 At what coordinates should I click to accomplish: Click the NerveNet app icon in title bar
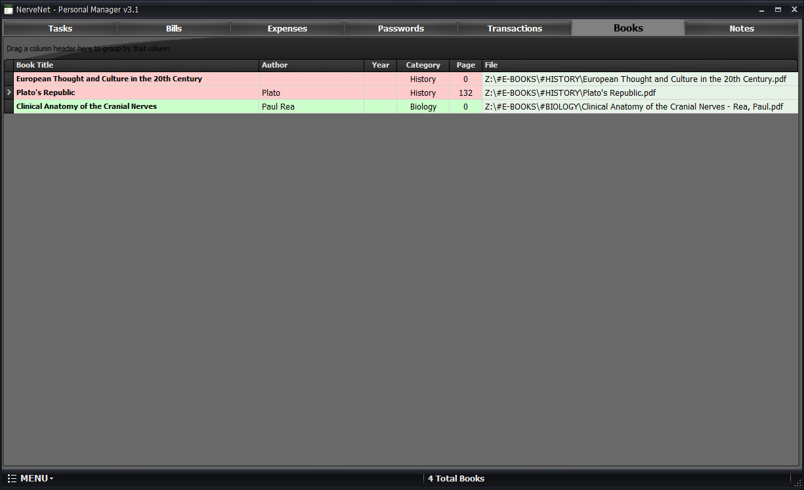(9, 10)
